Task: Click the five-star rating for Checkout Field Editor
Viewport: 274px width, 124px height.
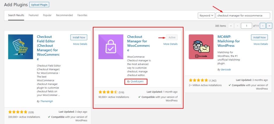Action: (18, 112)
